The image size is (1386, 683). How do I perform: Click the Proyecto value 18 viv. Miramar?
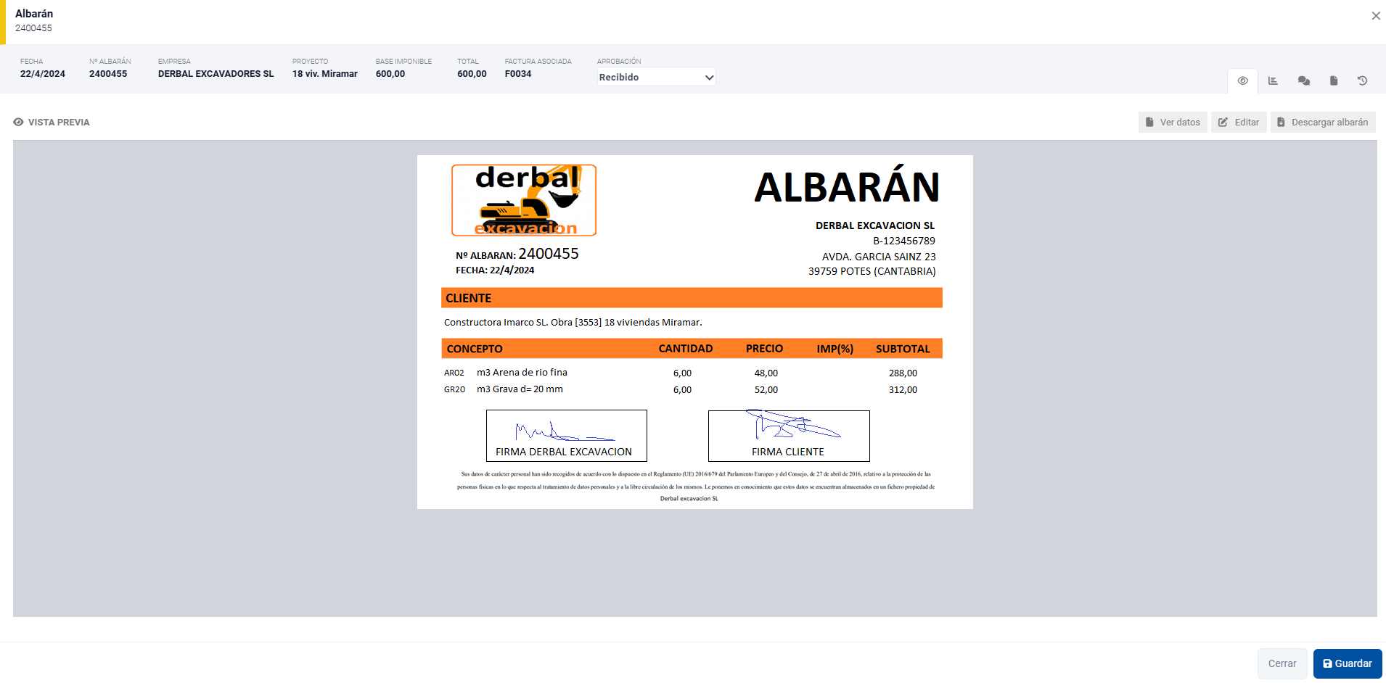click(x=324, y=74)
